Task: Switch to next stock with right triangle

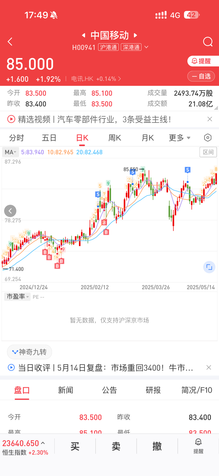Action: (135, 35)
